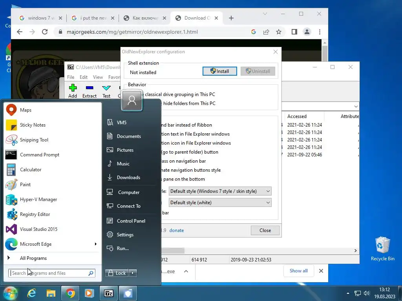
Task: Click the Accessed column header in 7-Zip
Action: coord(303,116)
